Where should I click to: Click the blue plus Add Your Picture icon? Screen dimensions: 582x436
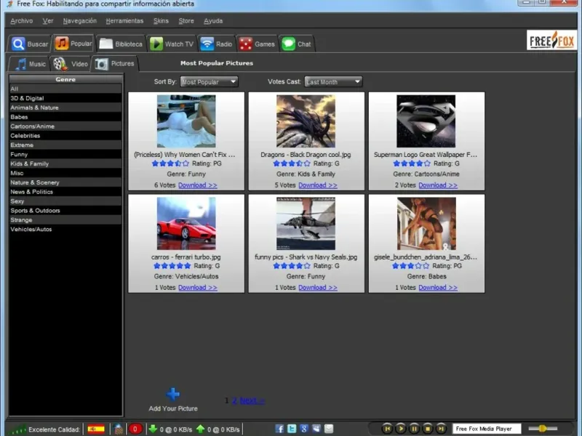(173, 395)
